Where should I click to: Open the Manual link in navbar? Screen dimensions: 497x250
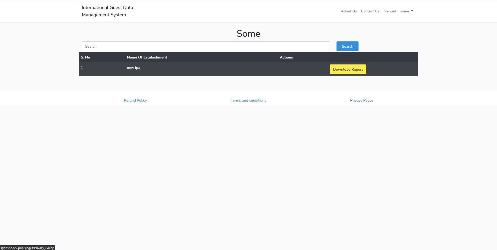pos(390,11)
